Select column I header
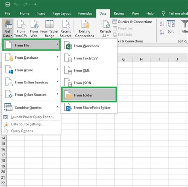This screenshot has height=187, width=188. (x=159, y=59)
